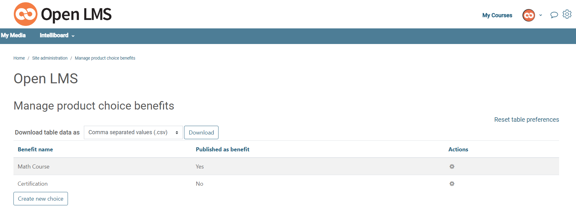Viewport: 576px width, 215px height.
Task: Click the Create new choice button
Action: pyautogui.click(x=40, y=199)
